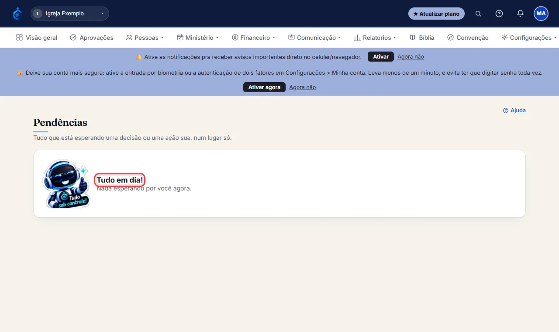Click the Pendências page heading
The image size is (559, 332).
click(60, 122)
